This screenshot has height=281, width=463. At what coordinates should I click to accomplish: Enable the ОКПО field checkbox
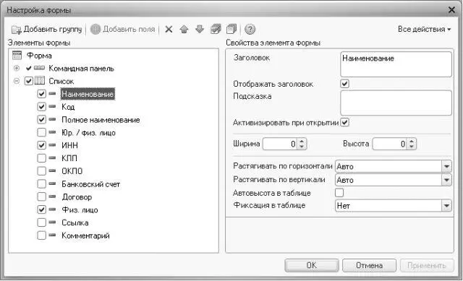42,171
